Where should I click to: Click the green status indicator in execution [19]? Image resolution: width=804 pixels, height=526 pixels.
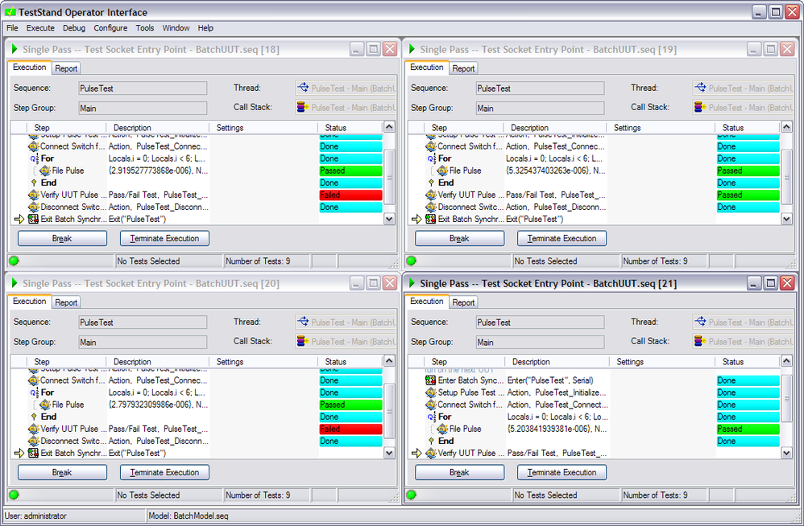412,261
